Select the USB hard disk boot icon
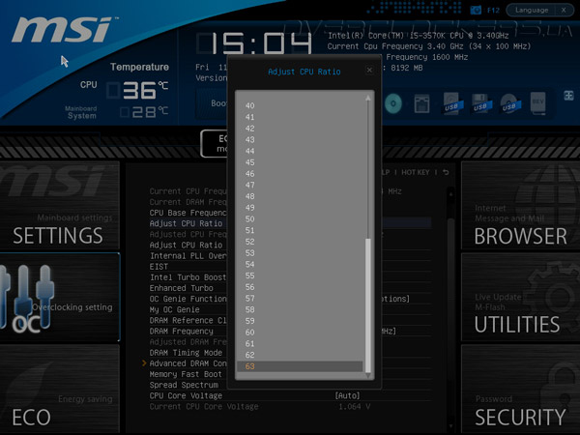Image resolution: width=580 pixels, height=435 pixels. [451, 103]
